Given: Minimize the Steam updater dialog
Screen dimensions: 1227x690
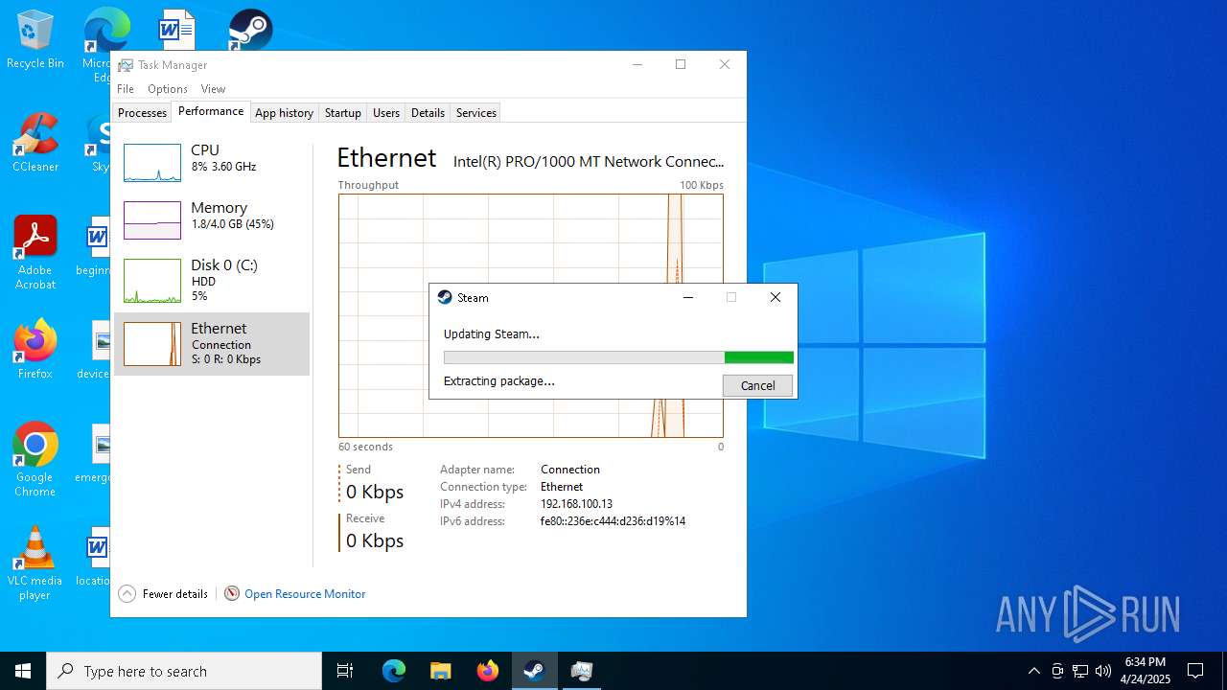Looking at the screenshot, I should [x=688, y=298].
